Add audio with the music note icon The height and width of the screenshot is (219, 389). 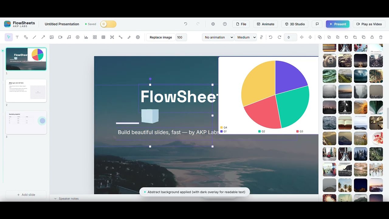[x=69, y=37]
